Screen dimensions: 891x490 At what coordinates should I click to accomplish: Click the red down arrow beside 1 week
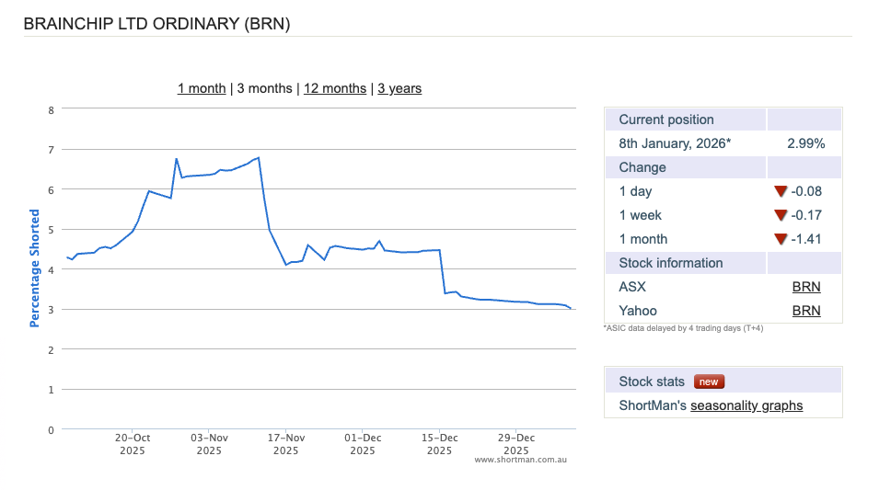[x=781, y=215]
